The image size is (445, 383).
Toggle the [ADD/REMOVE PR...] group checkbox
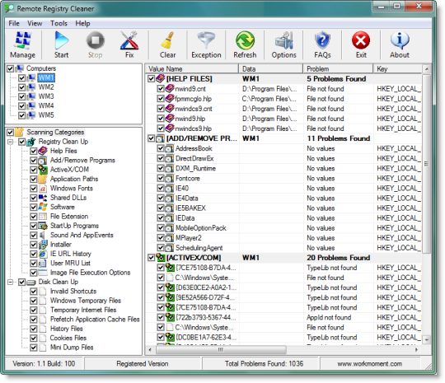click(x=151, y=138)
